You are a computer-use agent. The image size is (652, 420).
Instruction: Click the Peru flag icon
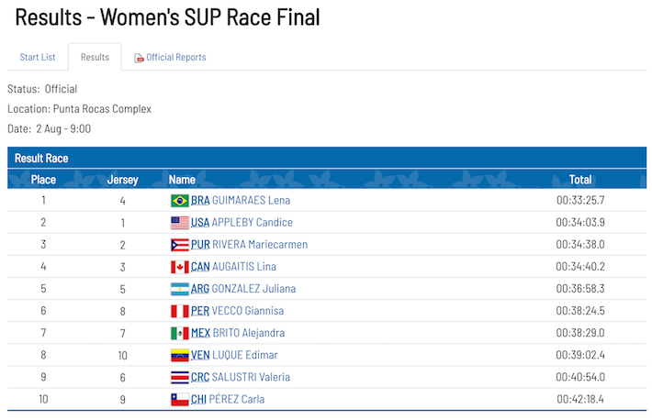tap(179, 311)
